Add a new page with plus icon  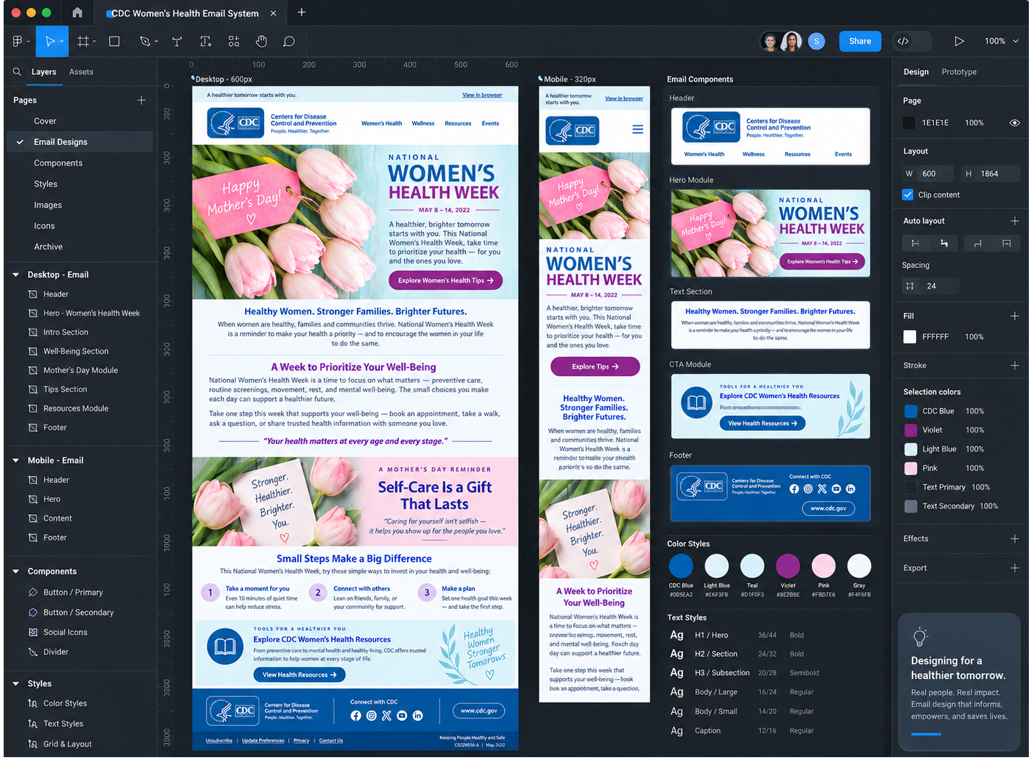(x=141, y=100)
